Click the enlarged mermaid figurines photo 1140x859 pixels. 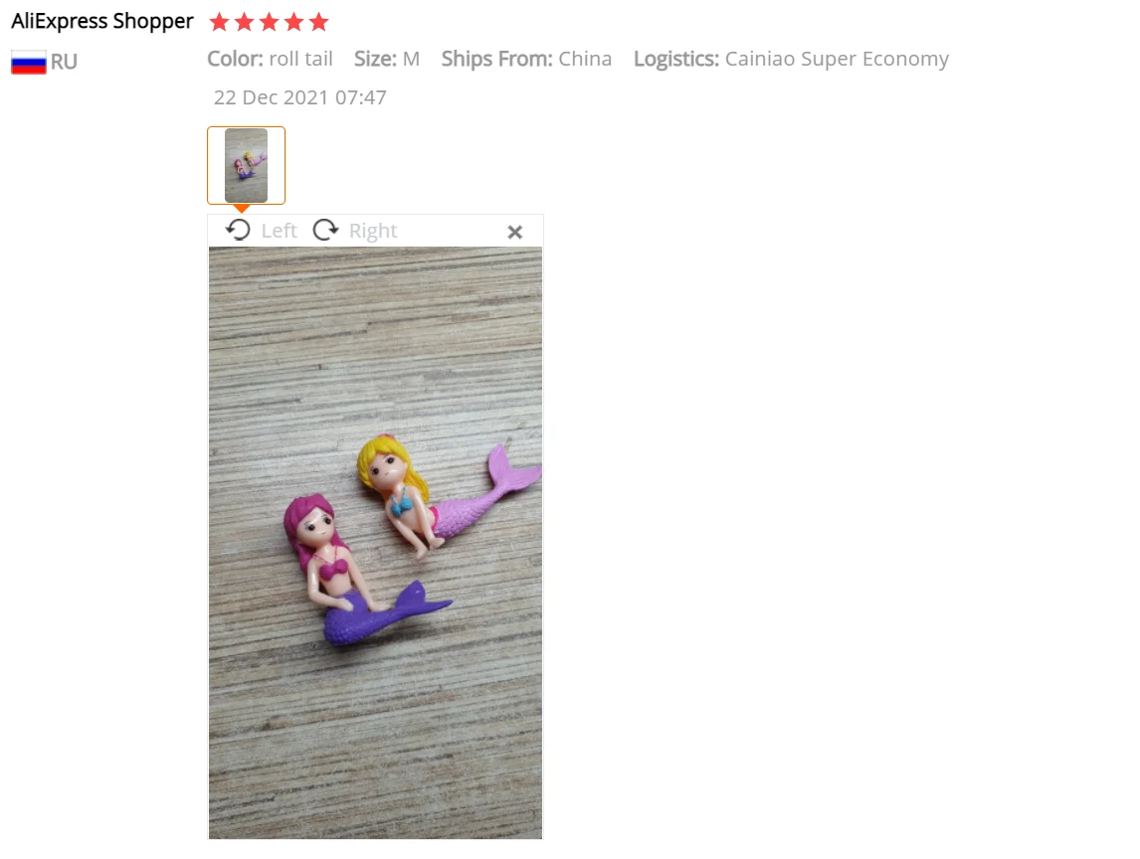coord(375,543)
